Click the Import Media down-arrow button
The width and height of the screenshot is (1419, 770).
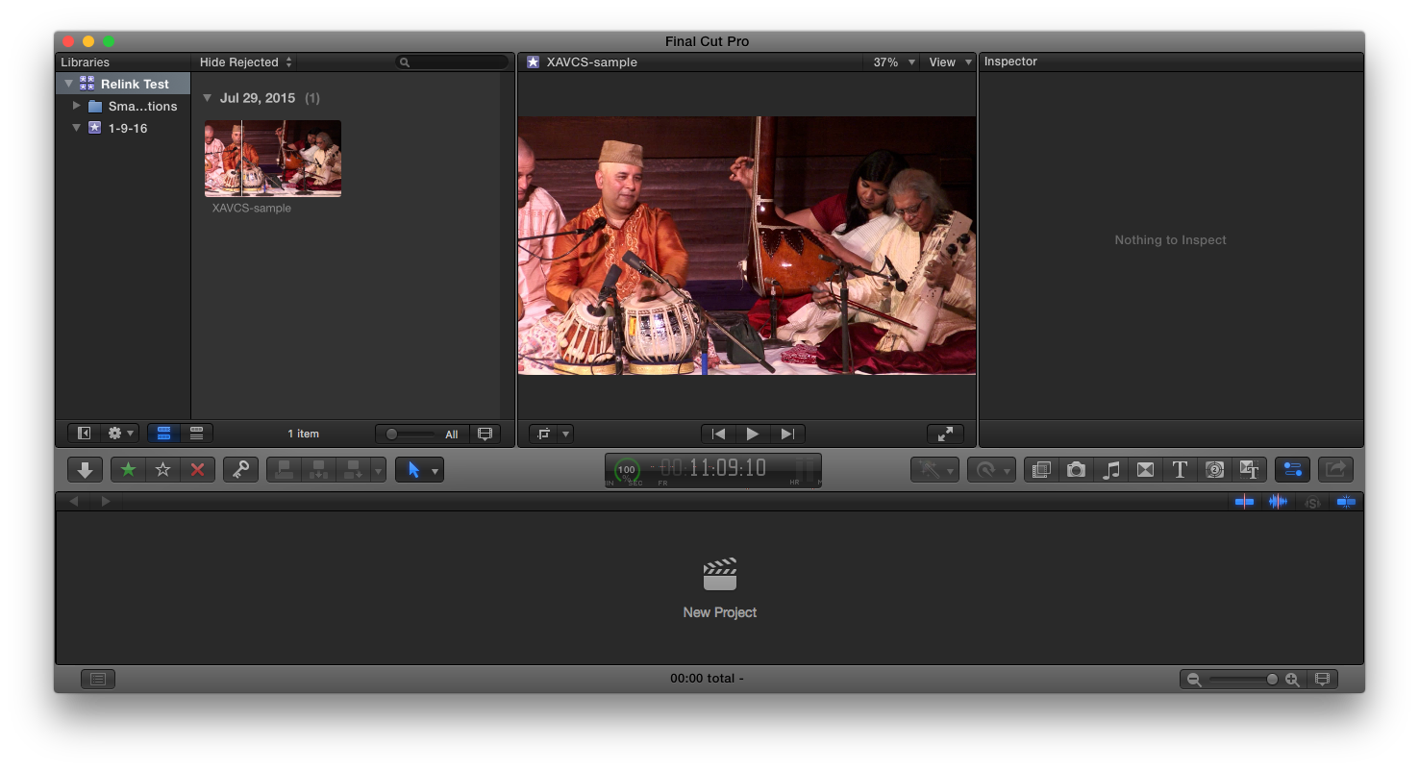coord(85,470)
